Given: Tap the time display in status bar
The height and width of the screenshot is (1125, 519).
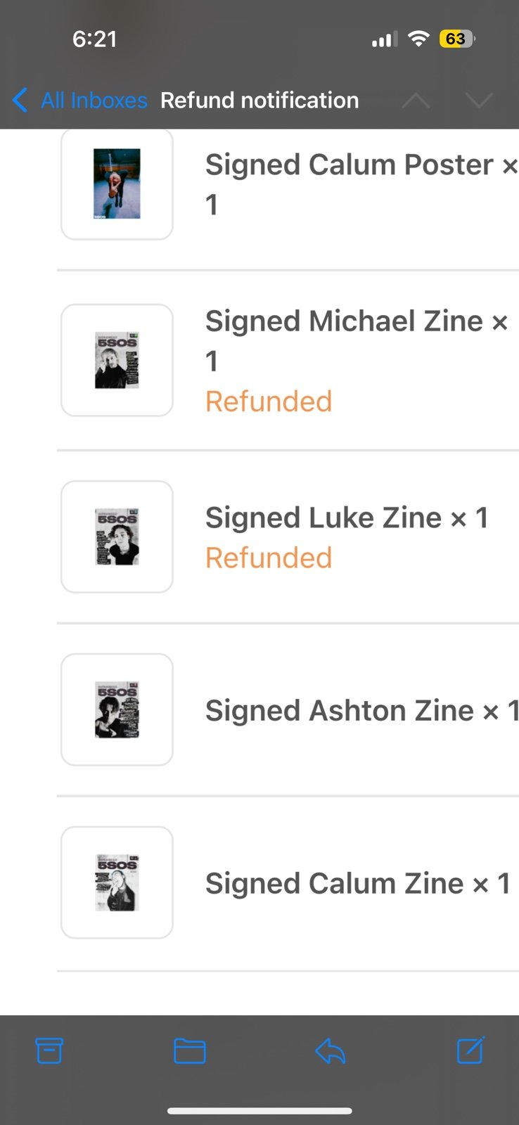Looking at the screenshot, I should (94, 39).
